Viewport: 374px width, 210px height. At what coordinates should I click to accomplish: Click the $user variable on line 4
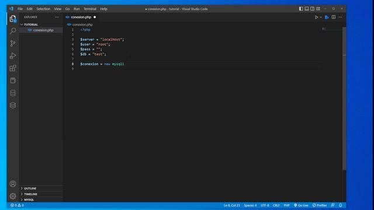[x=85, y=44]
